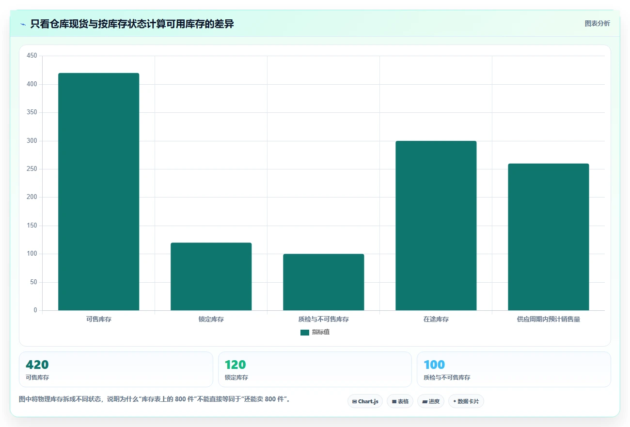Image resolution: width=630 pixels, height=427 pixels.
Task: Click the y-axis value 200
Action: pos(32,197)
